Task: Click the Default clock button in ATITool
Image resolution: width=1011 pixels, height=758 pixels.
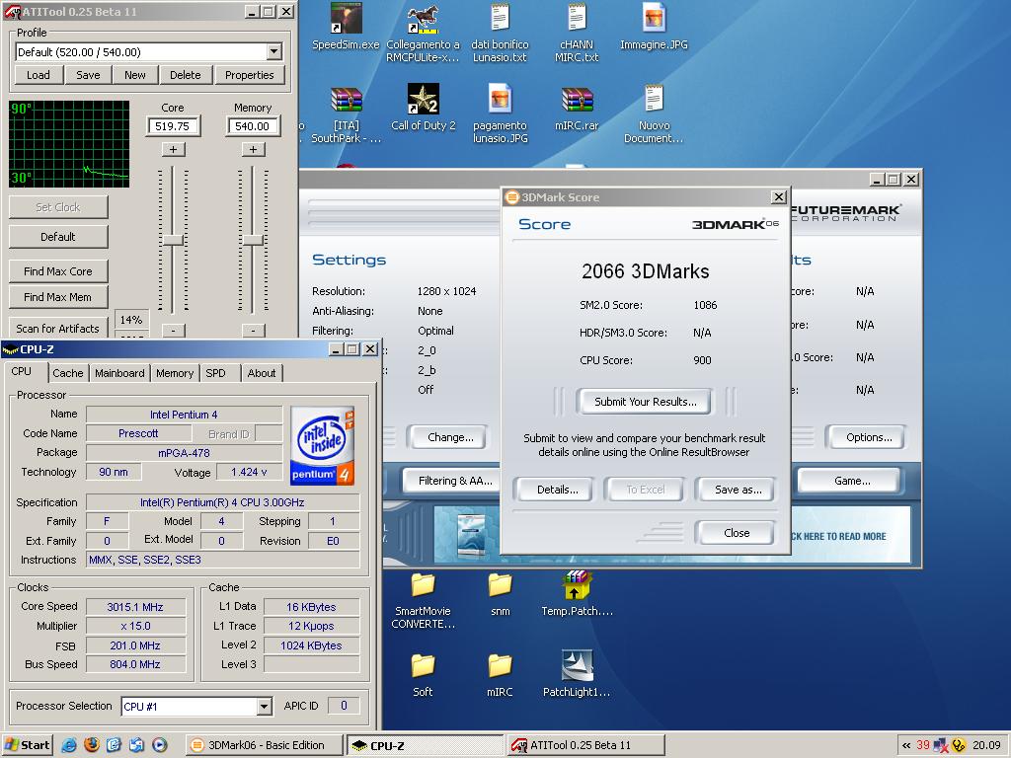Action: 58,237
